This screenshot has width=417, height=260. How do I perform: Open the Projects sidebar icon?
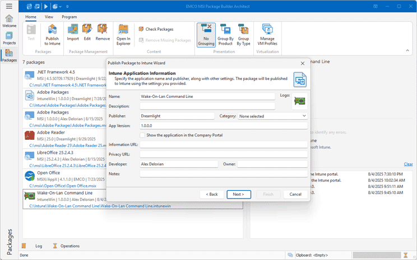[x=9, y=38]
